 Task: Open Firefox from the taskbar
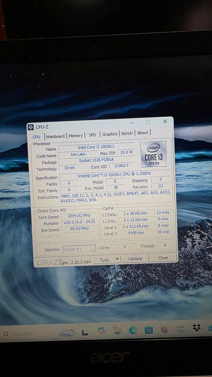[x=165, y=329]
